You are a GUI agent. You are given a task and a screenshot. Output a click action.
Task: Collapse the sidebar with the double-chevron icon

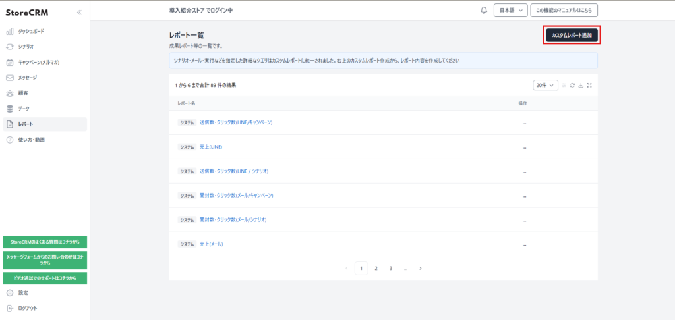[x=79, y=12]
